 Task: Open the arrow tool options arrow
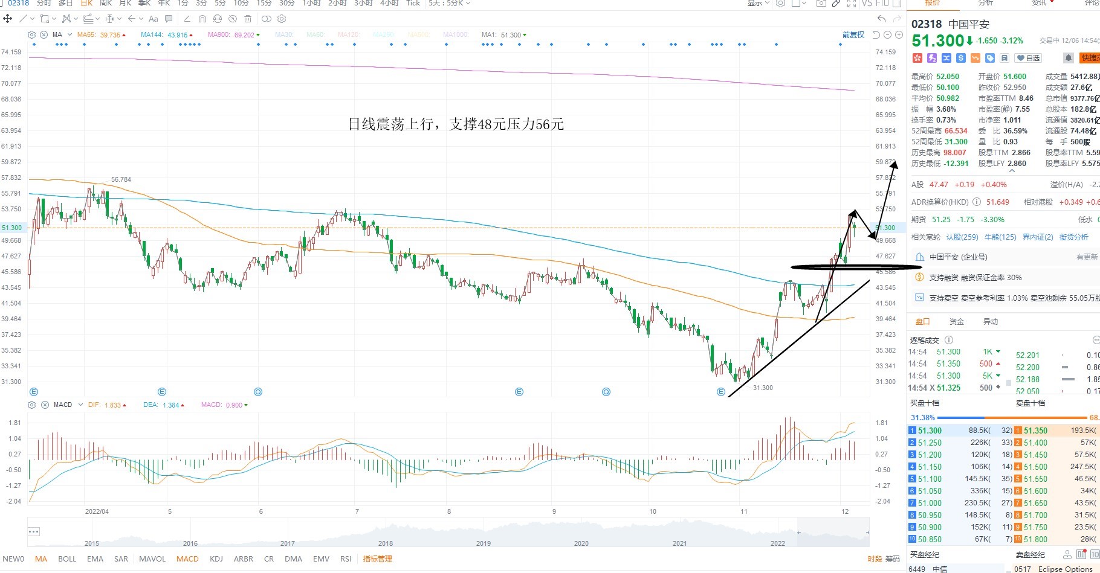tap(141, 19)
